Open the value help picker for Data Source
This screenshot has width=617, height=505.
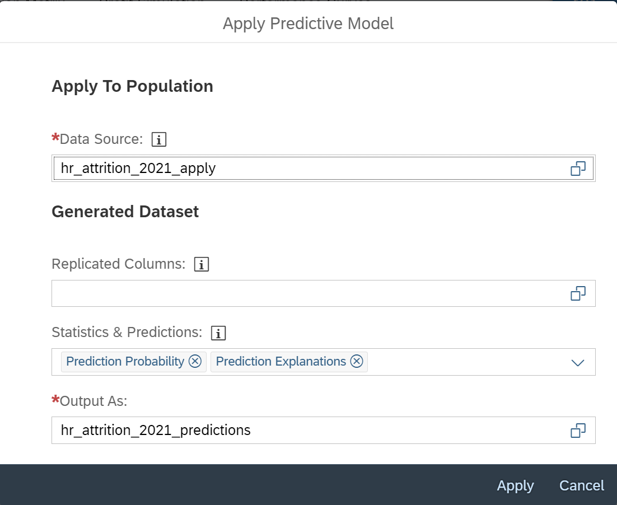[x=577, y=168]
